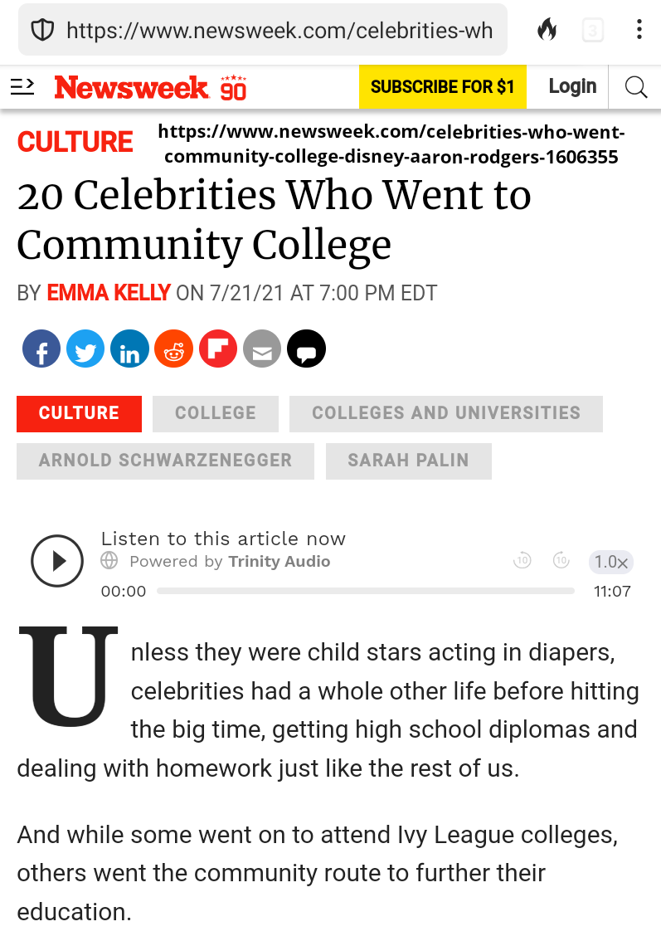The width and height of the screenshot is (661, 941).
Task: Share article on LinkedIn
Action: click(x=129, y=349)
